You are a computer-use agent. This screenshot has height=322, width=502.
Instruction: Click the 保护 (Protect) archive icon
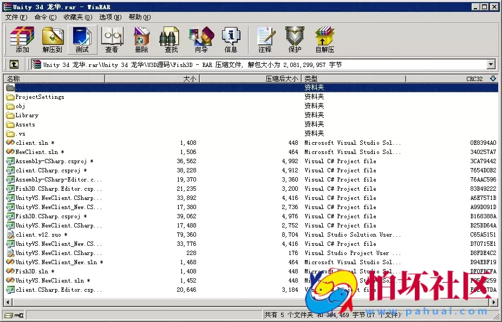click(294, 39)
